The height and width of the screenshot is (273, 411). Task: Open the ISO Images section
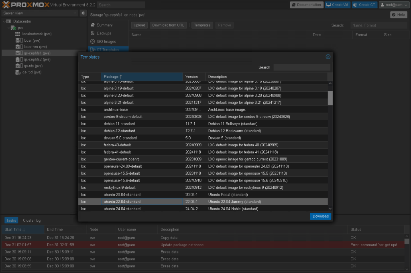click(106, 41)
